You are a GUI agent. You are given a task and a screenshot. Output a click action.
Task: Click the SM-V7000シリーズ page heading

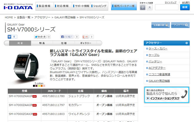pyautogui.click(x=31, y=30)
